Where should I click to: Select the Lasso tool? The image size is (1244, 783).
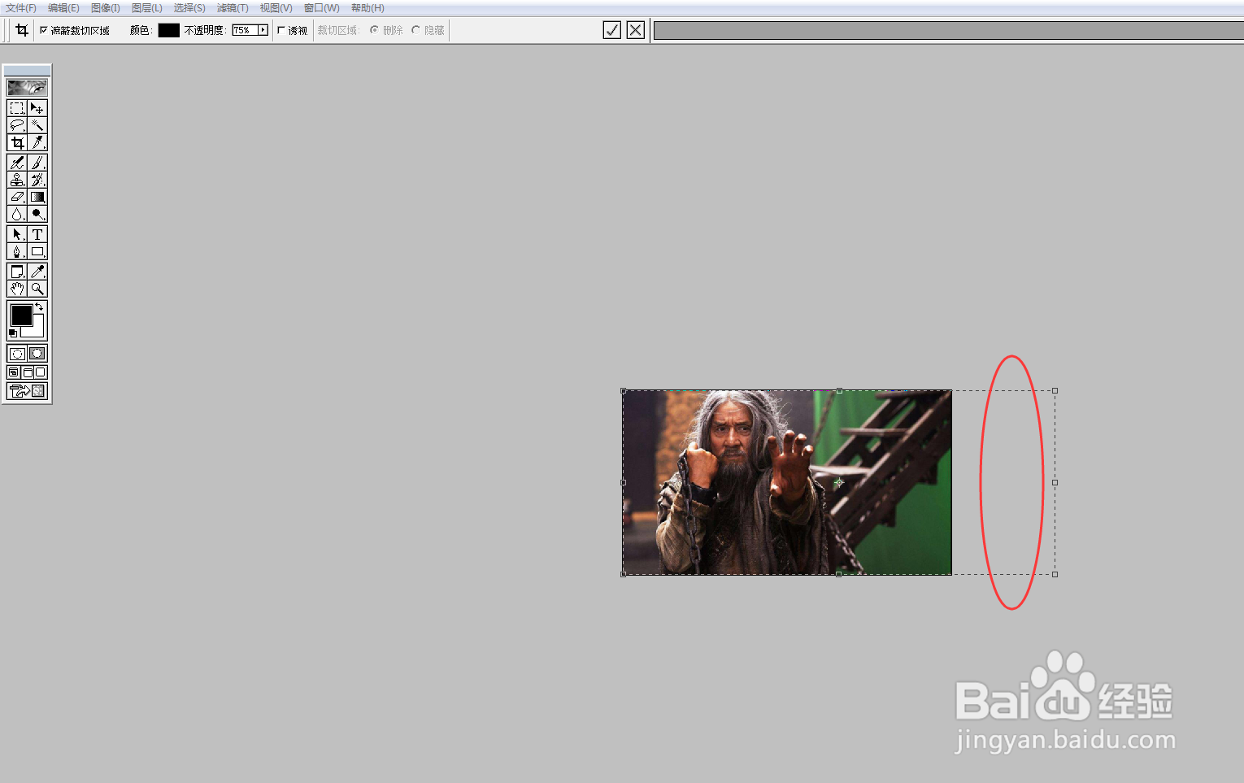[x=17, y=125]
